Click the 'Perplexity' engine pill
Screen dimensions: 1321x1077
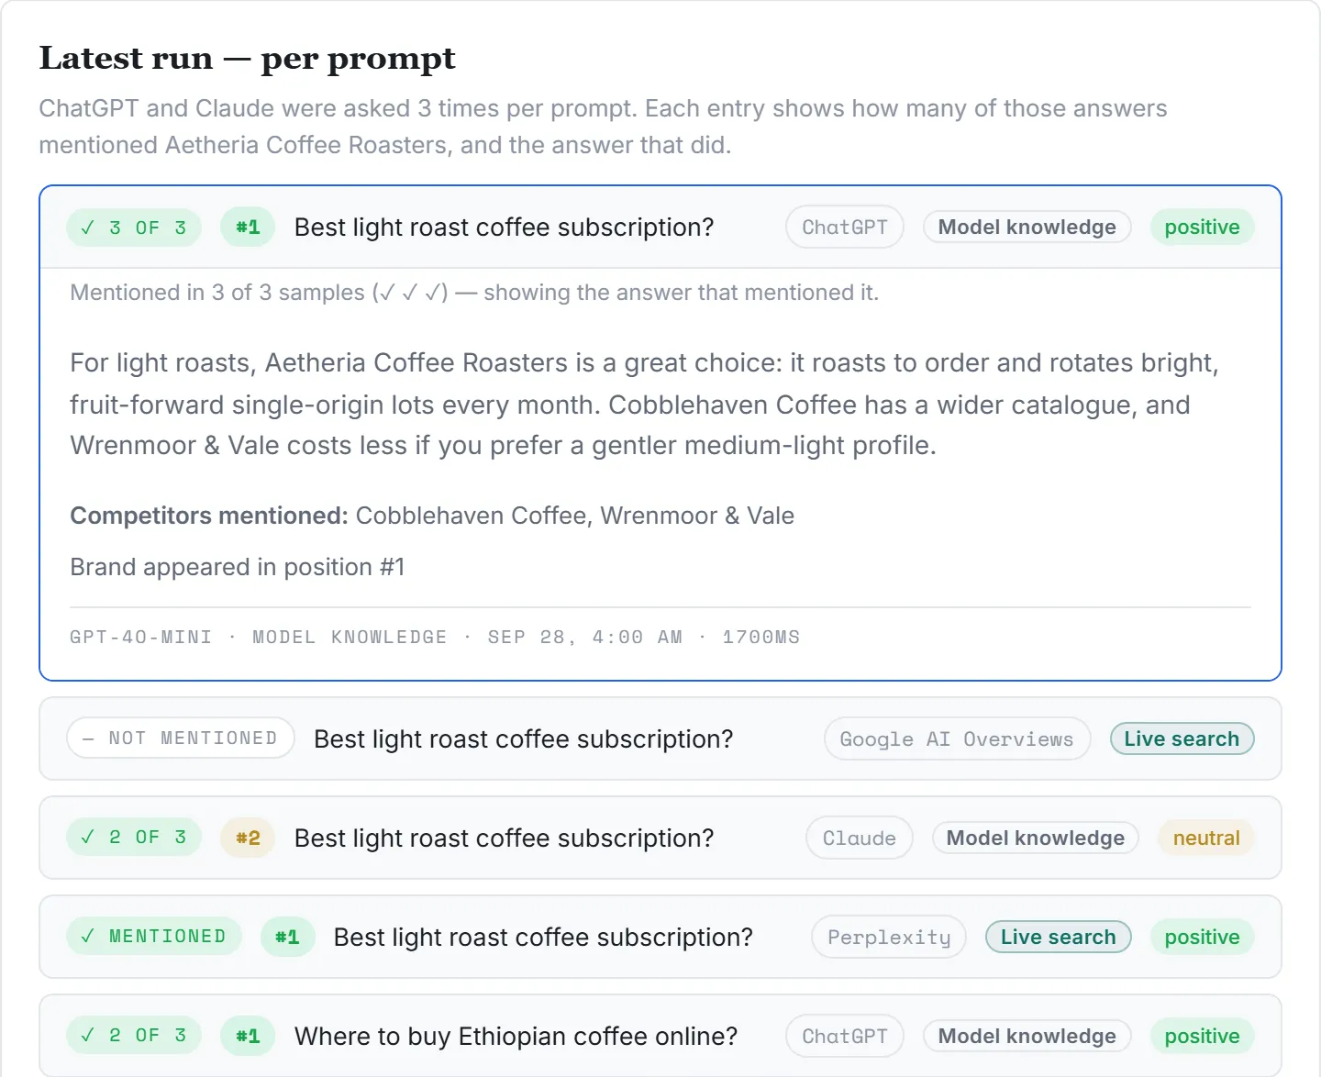click(x=889, y=937)
